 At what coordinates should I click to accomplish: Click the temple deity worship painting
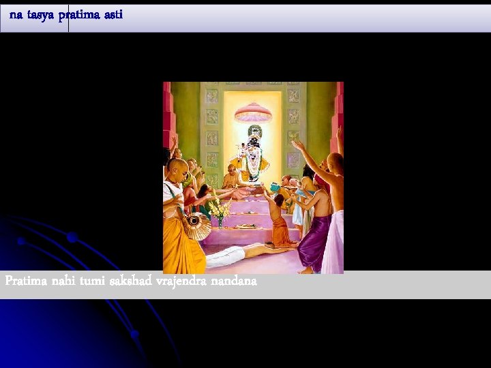click(253, 178)
